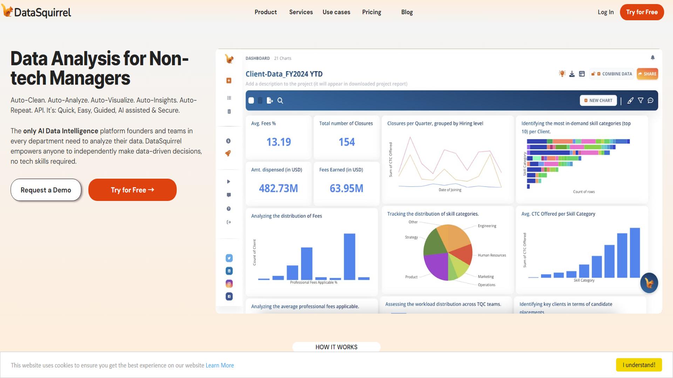Viewport: 673px width, 378px height.
Task: Open the Product menu
Action: pos(265,12)
